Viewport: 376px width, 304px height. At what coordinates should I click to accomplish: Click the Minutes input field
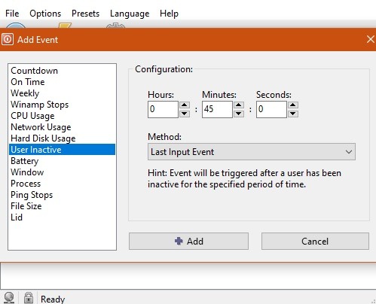pyautogui.click(x=217, y=109)
